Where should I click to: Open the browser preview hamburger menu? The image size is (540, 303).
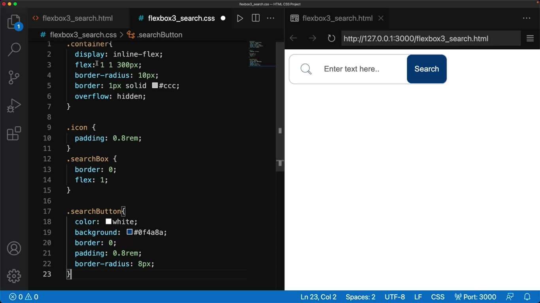point(530,38)
